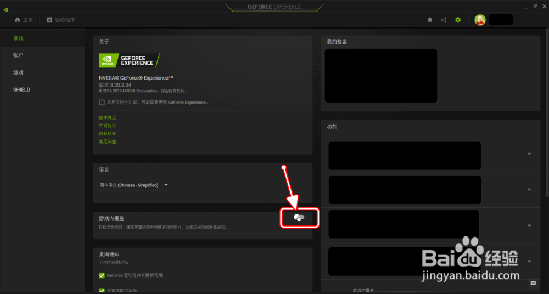
Task: Open the 驱动程序 tab
Action: pyautogui.click(x=61, y=20)
